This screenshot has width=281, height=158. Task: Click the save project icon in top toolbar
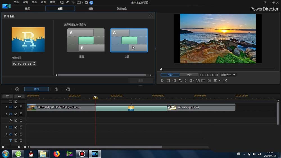click(62, 3)
